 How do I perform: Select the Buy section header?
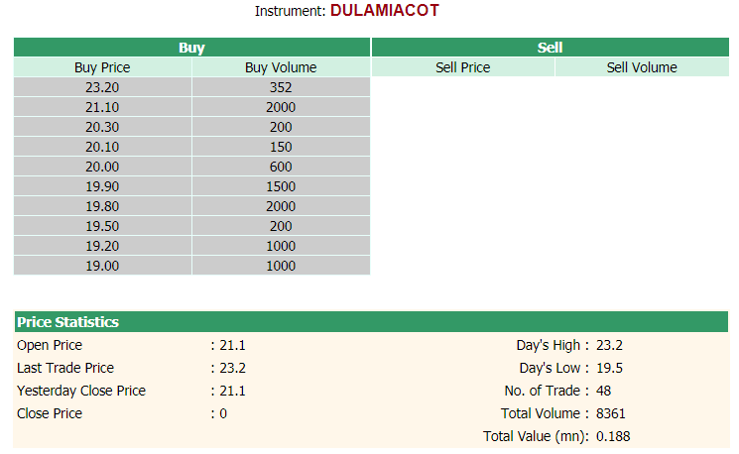pos(191,48)
